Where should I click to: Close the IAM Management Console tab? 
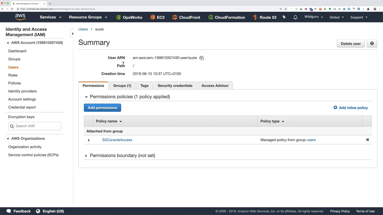coord(44,4)
